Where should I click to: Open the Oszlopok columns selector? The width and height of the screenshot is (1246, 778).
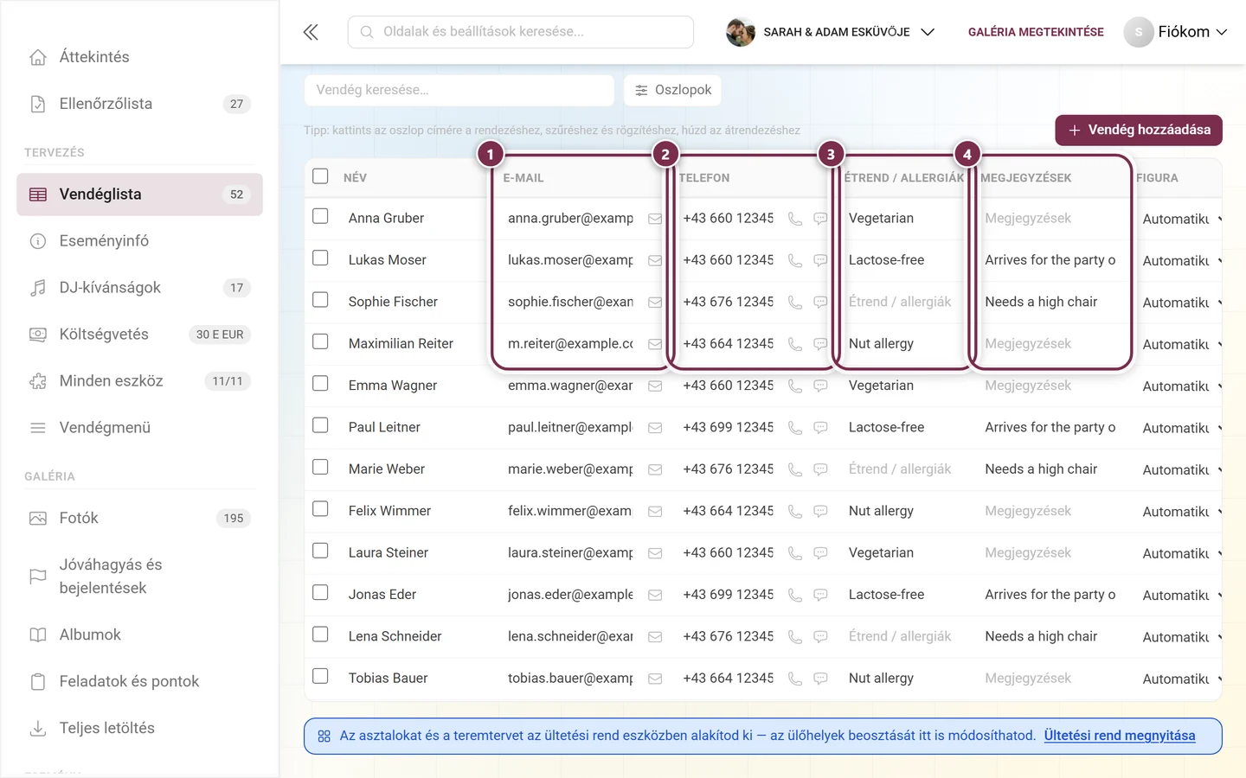[x=672, y=90]
